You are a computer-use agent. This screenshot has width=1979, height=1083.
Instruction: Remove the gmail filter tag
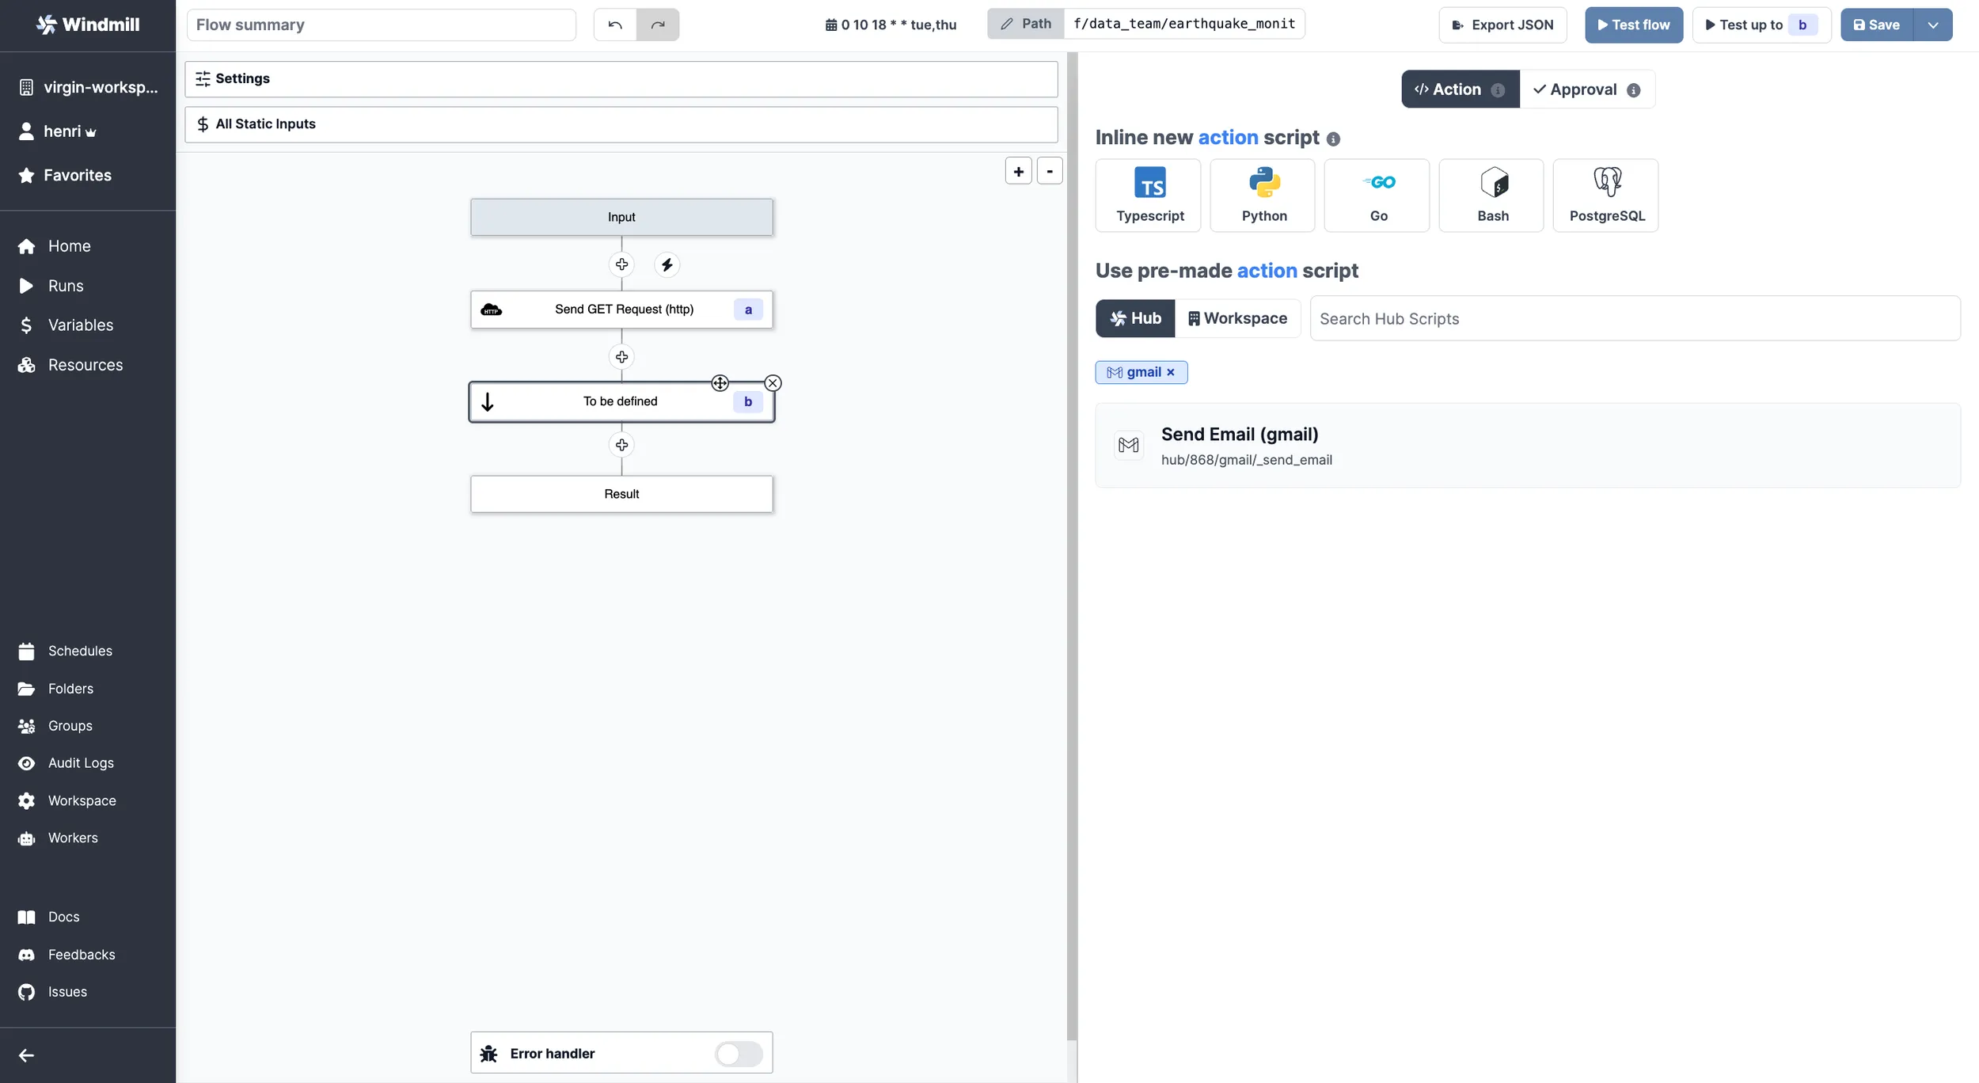1171,372
